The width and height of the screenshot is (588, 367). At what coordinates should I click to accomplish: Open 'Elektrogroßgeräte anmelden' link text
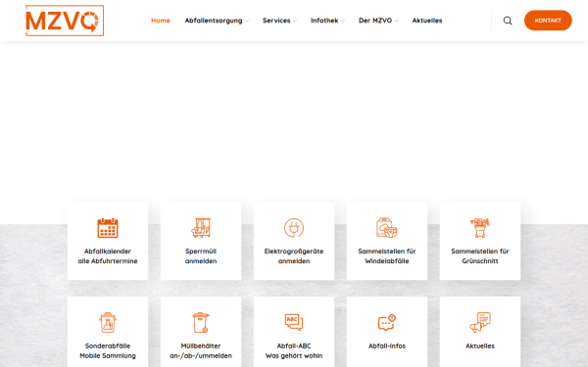tap(294, 256)
